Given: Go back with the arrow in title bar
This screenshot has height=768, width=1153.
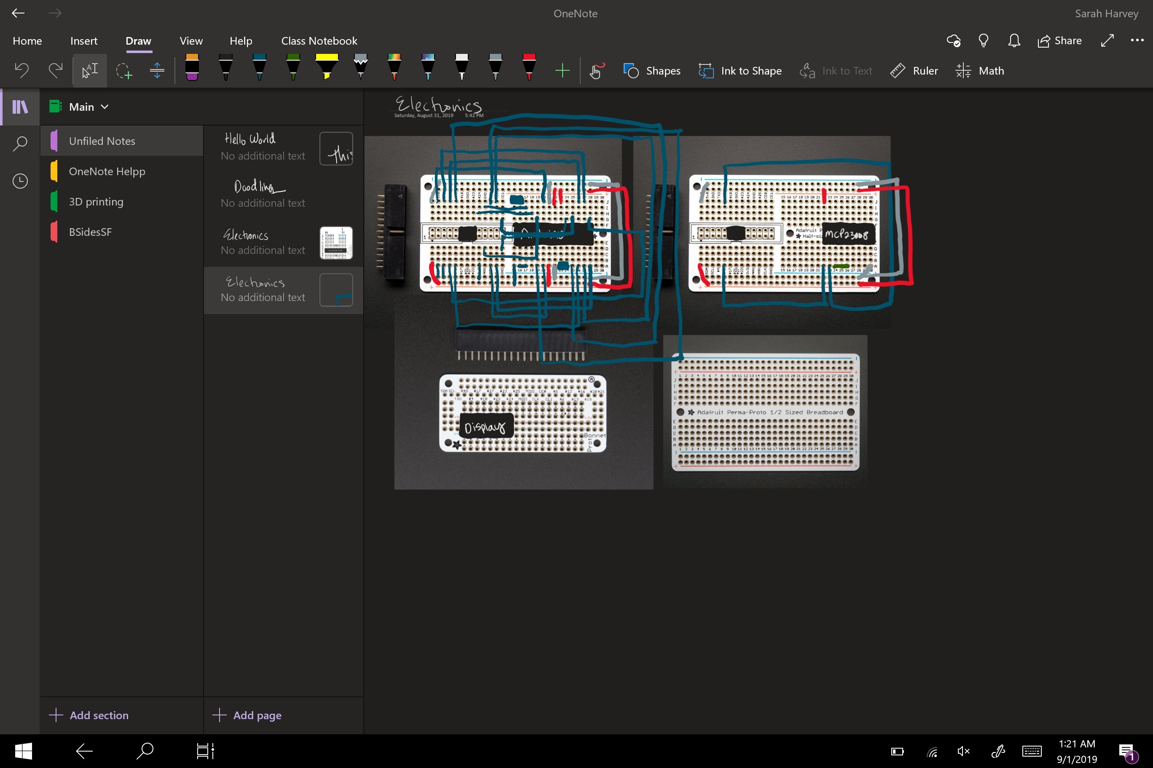Looking at the screenshot, I should click(18, 13).
